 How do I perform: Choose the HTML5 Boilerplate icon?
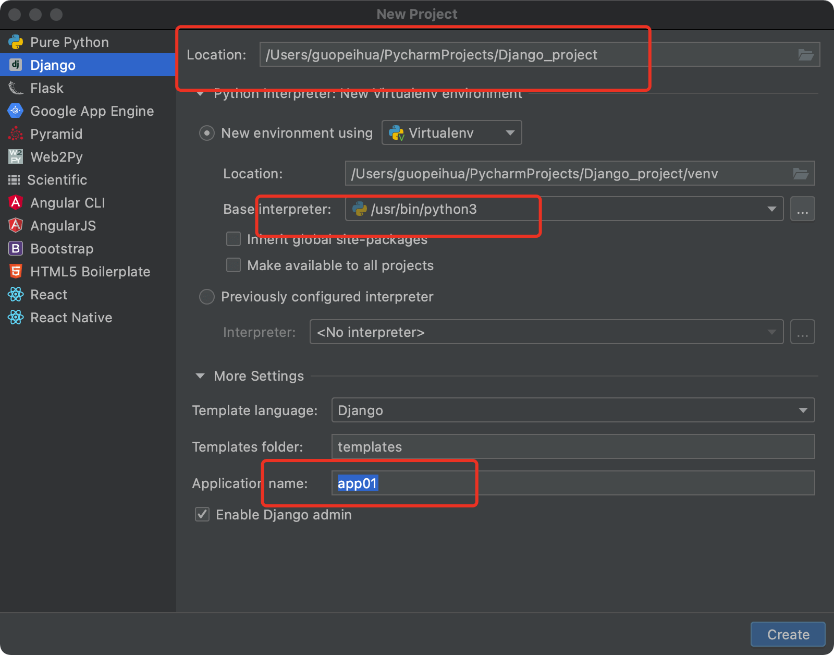16,271
